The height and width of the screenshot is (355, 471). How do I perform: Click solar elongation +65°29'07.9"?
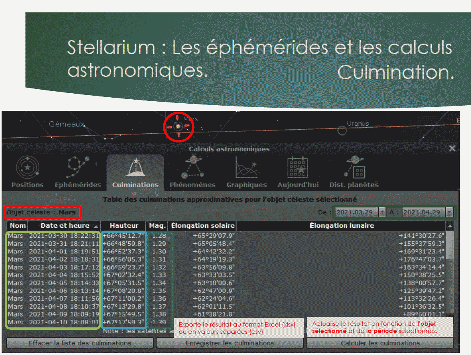point(213,236)
